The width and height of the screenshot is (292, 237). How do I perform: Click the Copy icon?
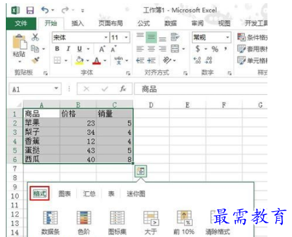coord(35,48)
